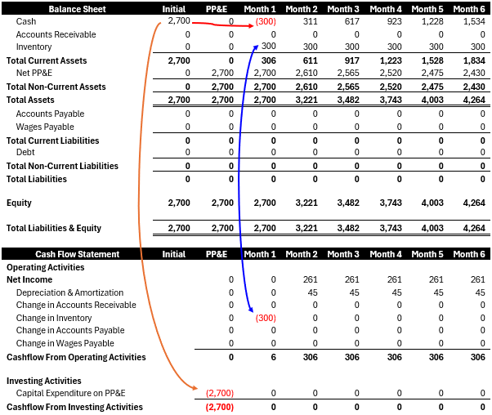This screenshot has height=415, width=492.
Task: Click Cashflow From Operating Activities label
Action: (76, 357)
